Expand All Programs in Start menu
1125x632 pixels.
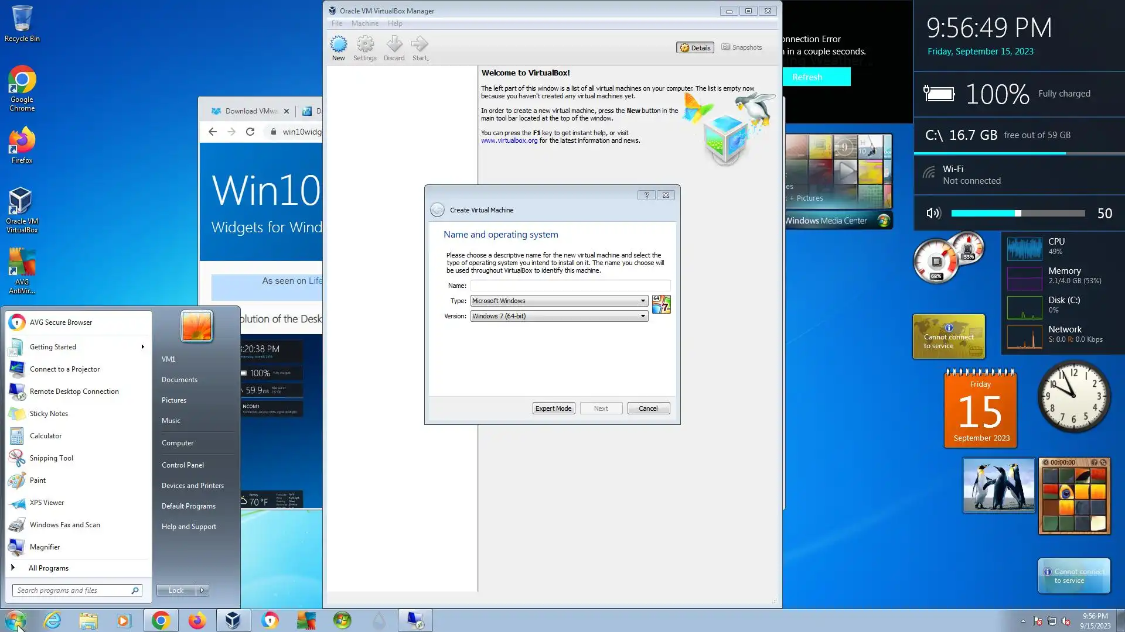pyautogui.click(x=48, y=568)
